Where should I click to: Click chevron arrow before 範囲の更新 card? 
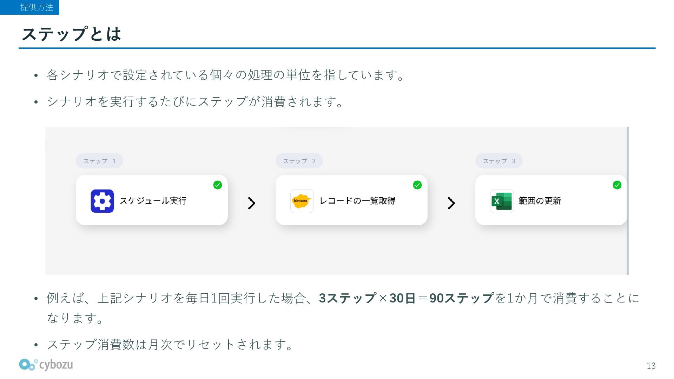coord(451,203)
